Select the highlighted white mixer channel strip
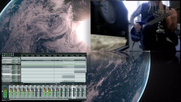 (x=74, y=92)
